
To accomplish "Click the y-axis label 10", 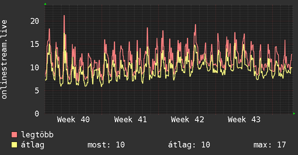I will (35, 67).
